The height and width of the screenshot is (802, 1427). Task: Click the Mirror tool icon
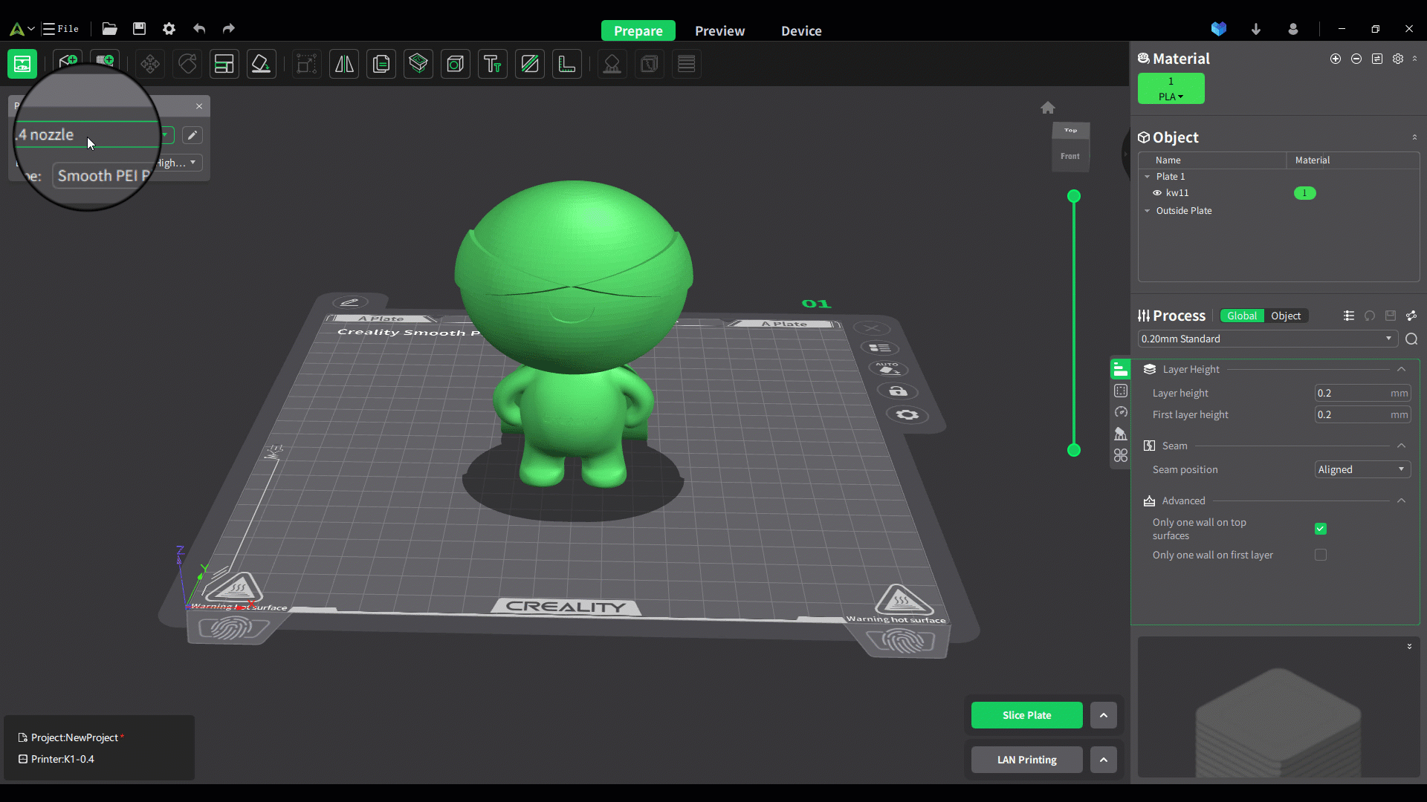[344, 65]
